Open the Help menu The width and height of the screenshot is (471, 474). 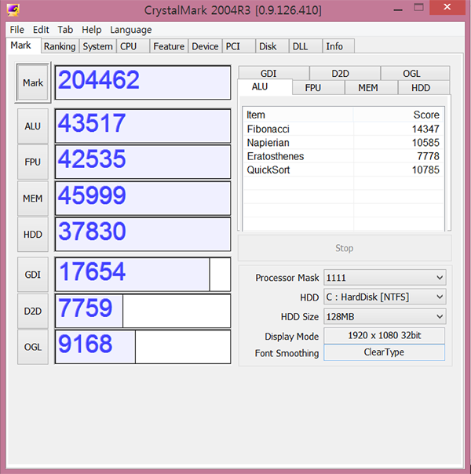point(92,30)
